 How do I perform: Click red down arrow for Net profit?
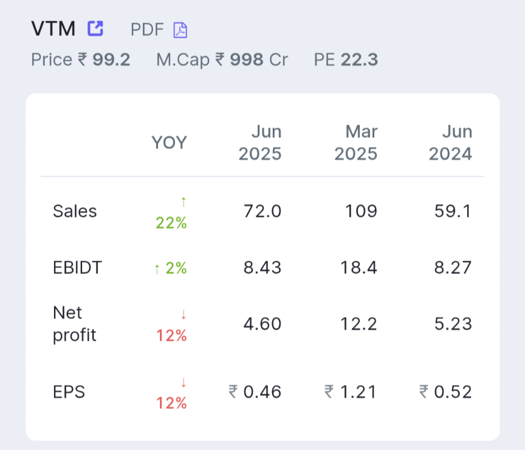[x=184, y=314]
